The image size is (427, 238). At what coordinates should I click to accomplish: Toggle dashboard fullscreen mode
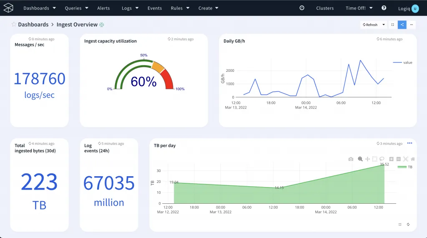click(392, 25)
